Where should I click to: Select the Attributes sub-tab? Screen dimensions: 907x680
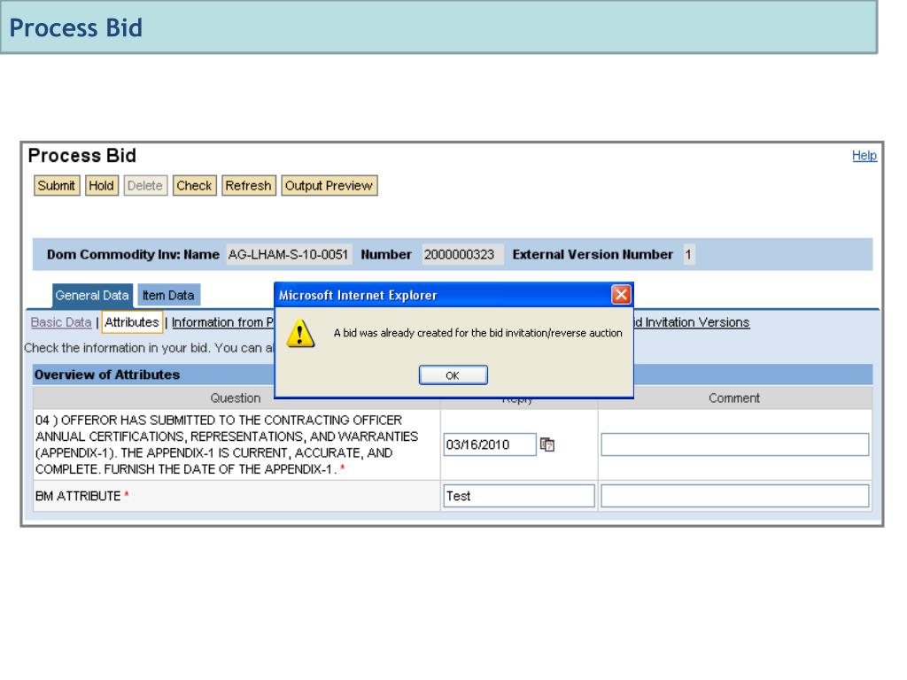point(132,322)
